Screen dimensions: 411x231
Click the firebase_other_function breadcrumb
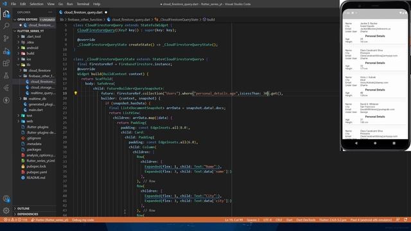(x=85, y=19)
